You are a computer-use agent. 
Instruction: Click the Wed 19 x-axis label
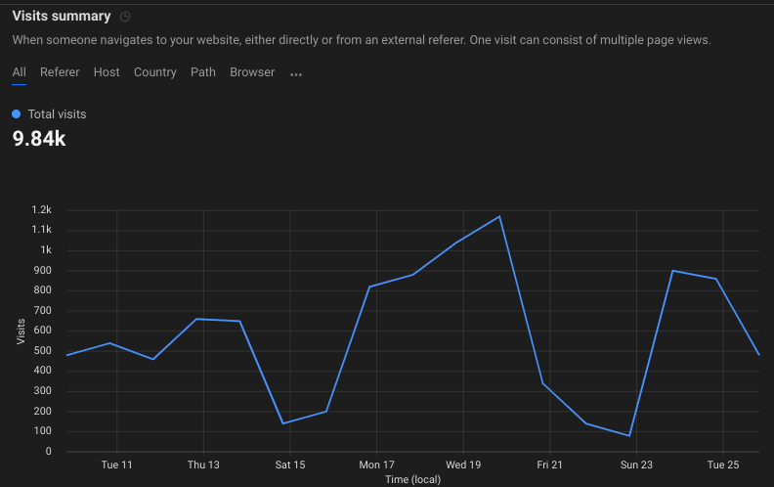tap(462, 465)
